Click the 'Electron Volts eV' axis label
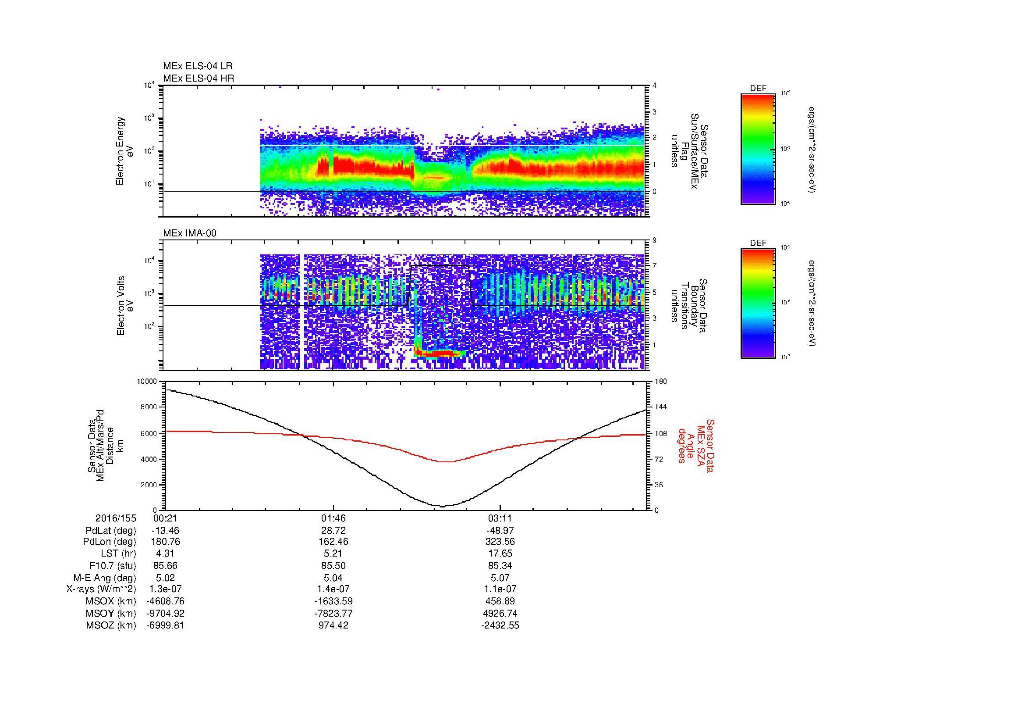 [x=125, y=306]
